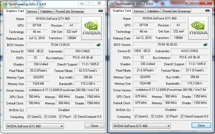Viewport: 215px width, 134px height.
Task: Click the BIOS save chip icon in the right window
Action: tap(205, 44)
